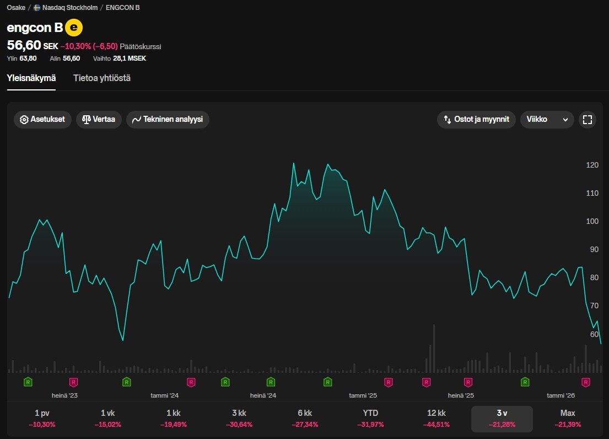Open Vertaa comparison tool
609x439 pixels.
[x=99, y=120]
